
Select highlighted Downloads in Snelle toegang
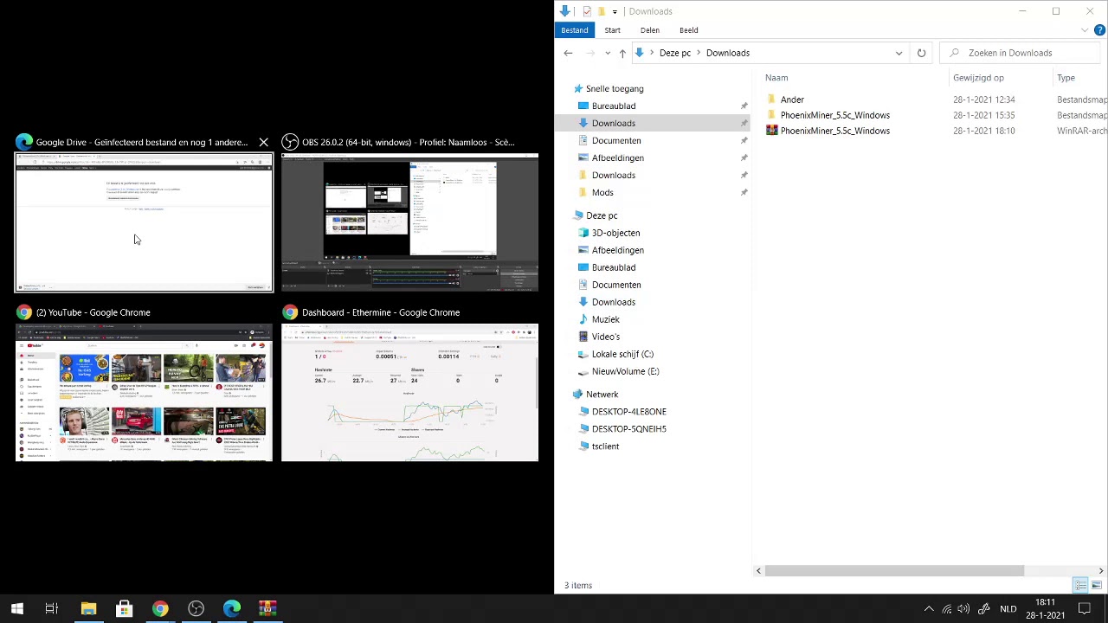[x=613, y=123]
